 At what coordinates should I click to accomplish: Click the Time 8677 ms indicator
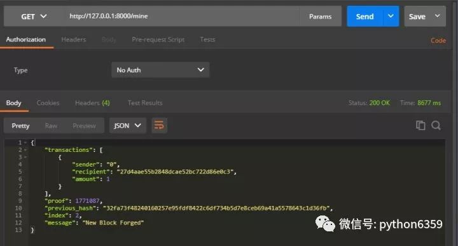(x=420, y=103)
